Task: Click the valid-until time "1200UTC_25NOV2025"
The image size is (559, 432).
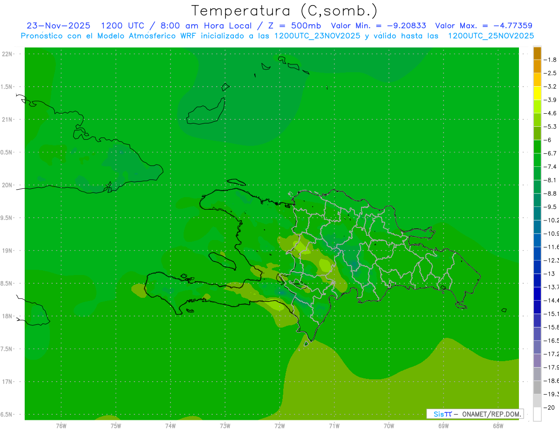Action: click(491, 35)
